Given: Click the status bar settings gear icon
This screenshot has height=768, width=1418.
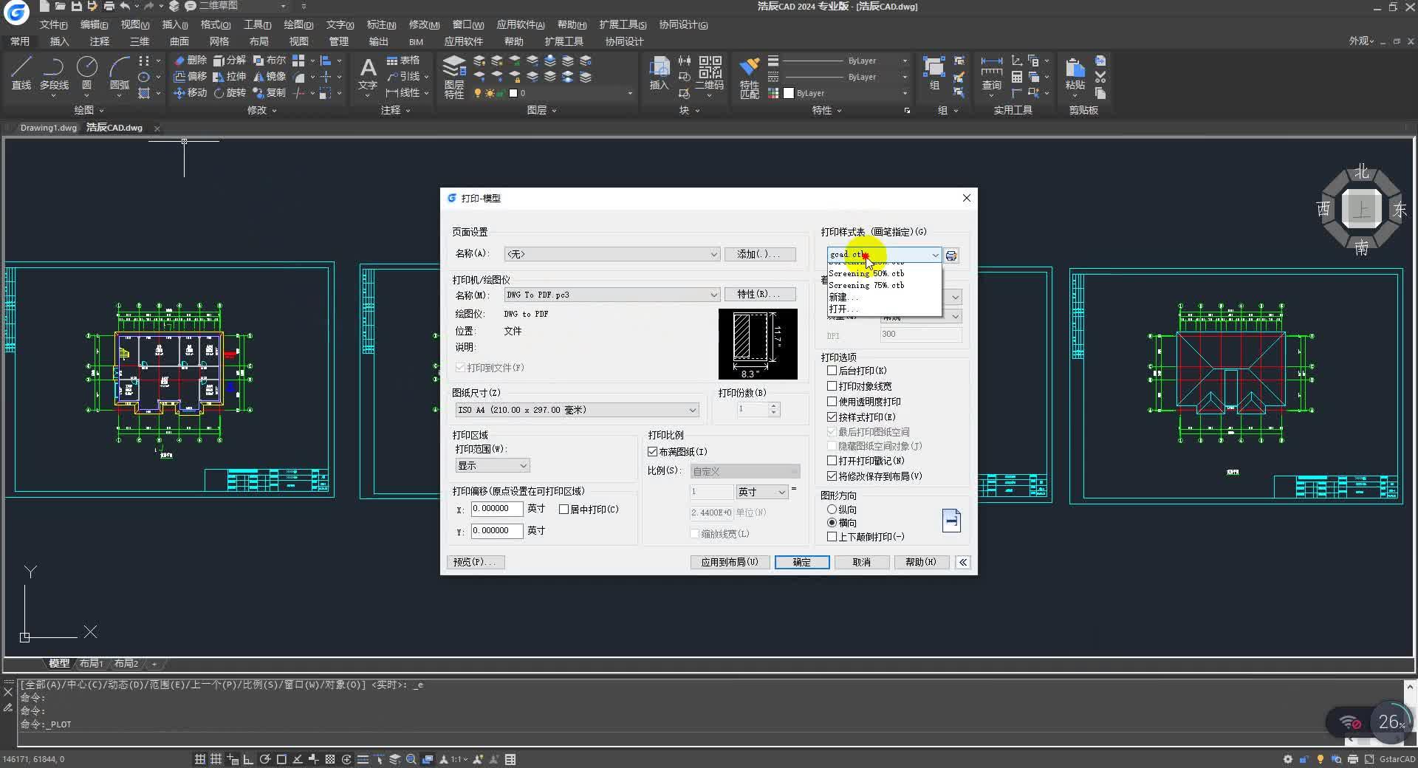Looking at the screenshot, I should (1288, 759).
